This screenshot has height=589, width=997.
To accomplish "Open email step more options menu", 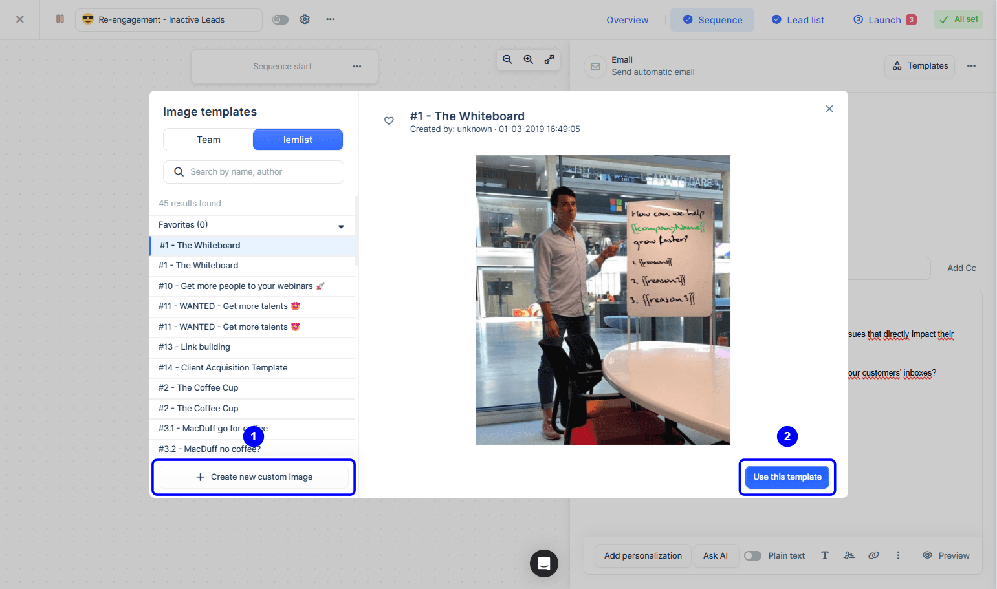I will [x=971, y=66].
